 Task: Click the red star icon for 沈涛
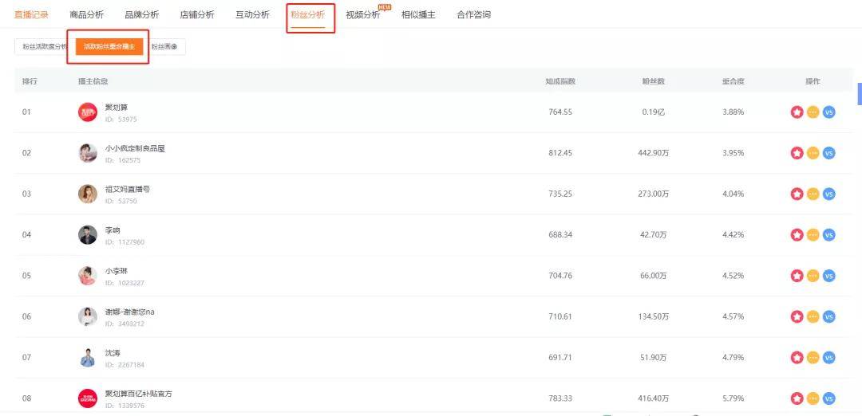[x=797, y=358]
